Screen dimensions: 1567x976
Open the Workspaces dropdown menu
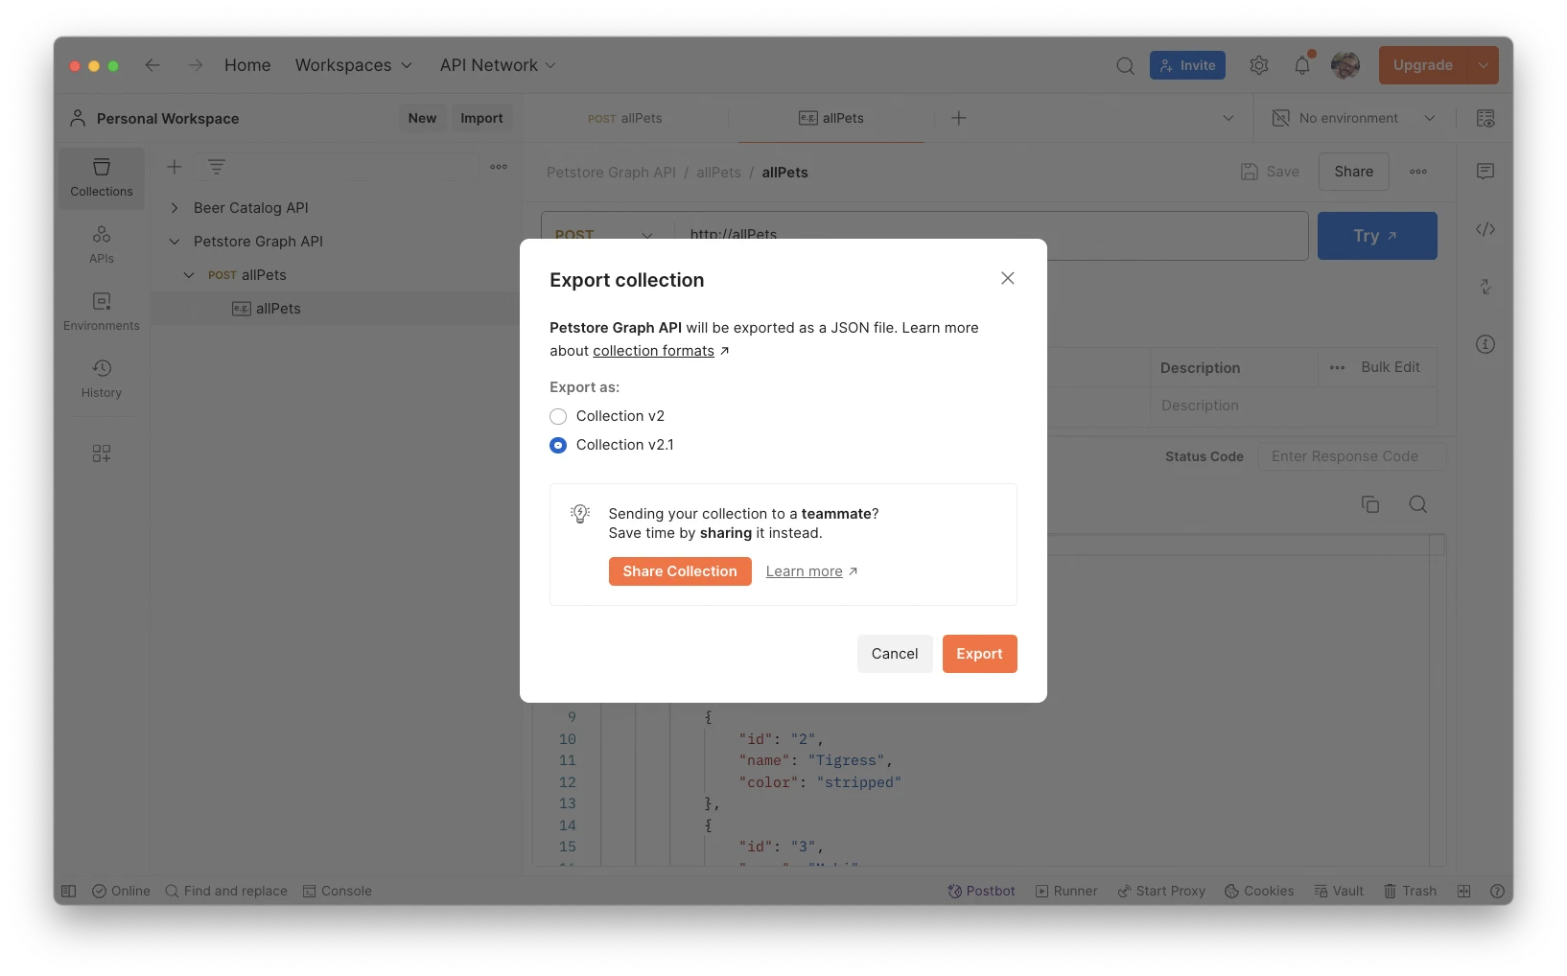353,65
